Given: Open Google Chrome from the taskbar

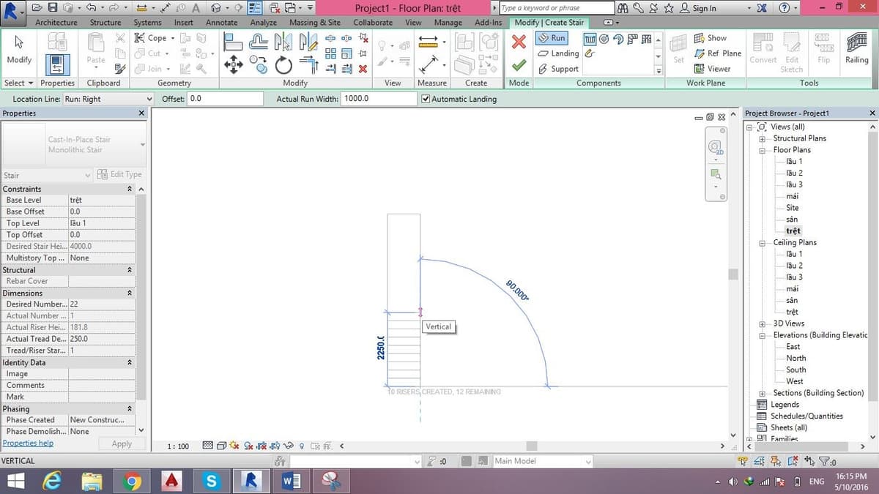Looking at the screenshot, I should click(132, 481).
